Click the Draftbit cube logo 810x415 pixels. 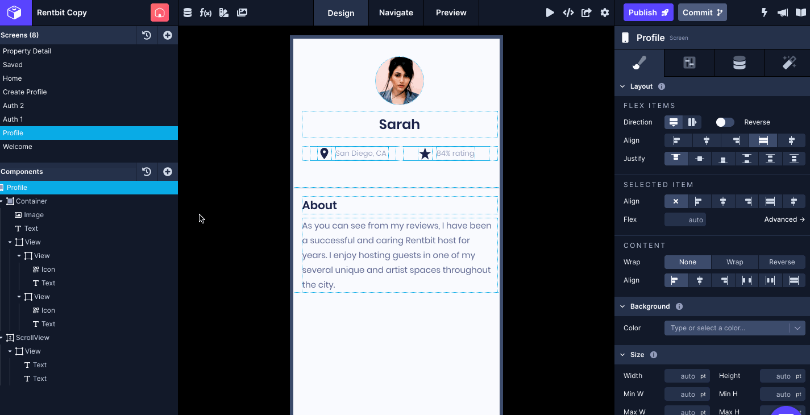point(15,13)
